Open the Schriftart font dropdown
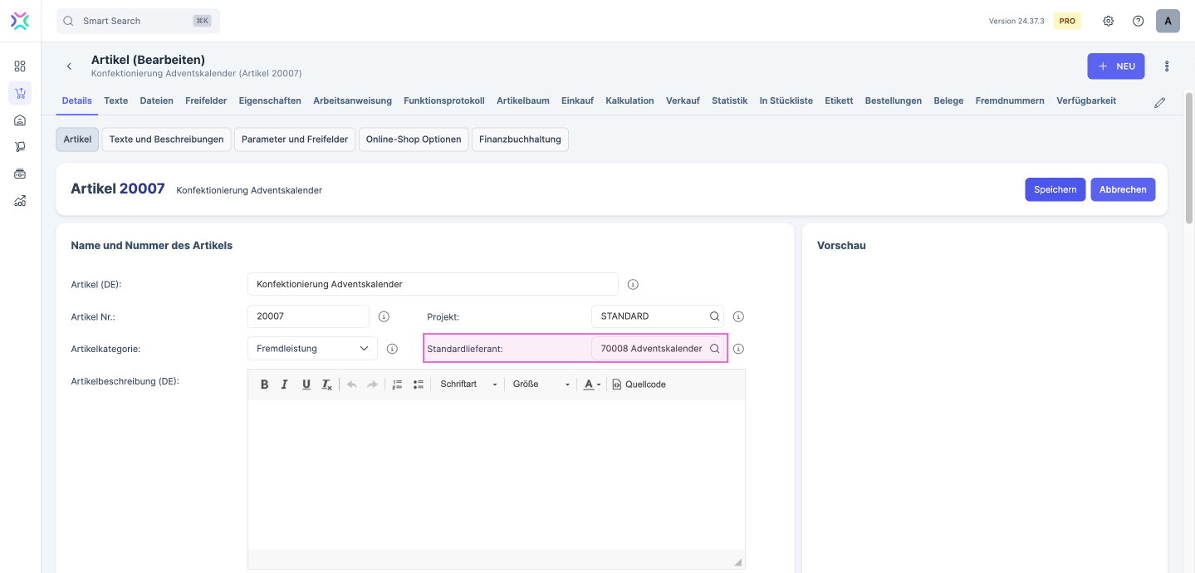Viewport: 1195px width, 573px height. 468,384
